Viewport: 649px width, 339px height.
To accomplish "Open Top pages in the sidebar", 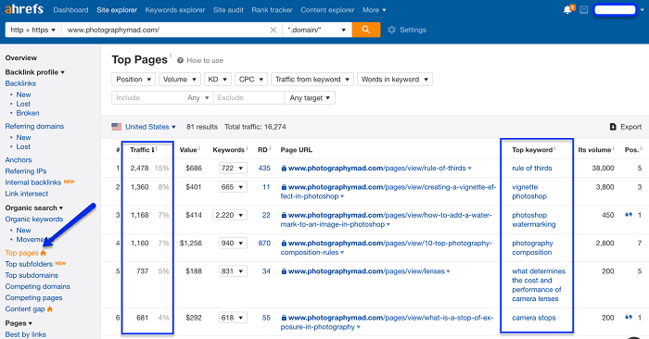I will pos(21,253).
